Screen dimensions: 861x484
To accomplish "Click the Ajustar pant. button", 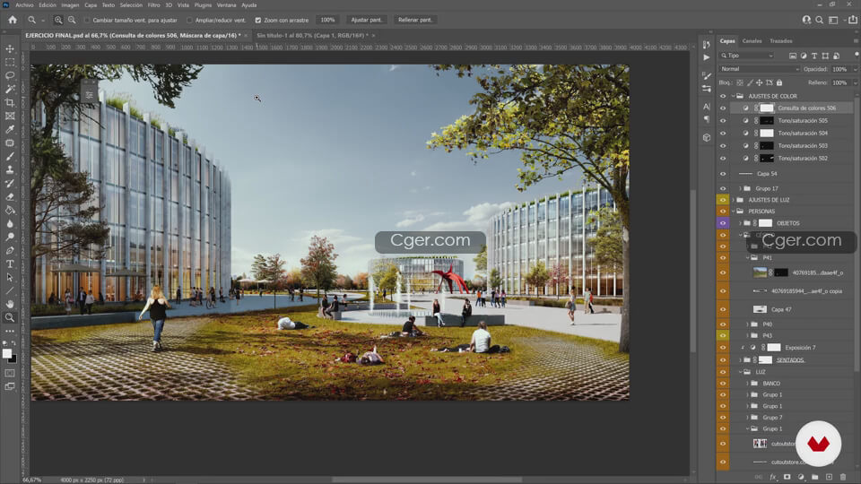I will click(x=366, y=20).
